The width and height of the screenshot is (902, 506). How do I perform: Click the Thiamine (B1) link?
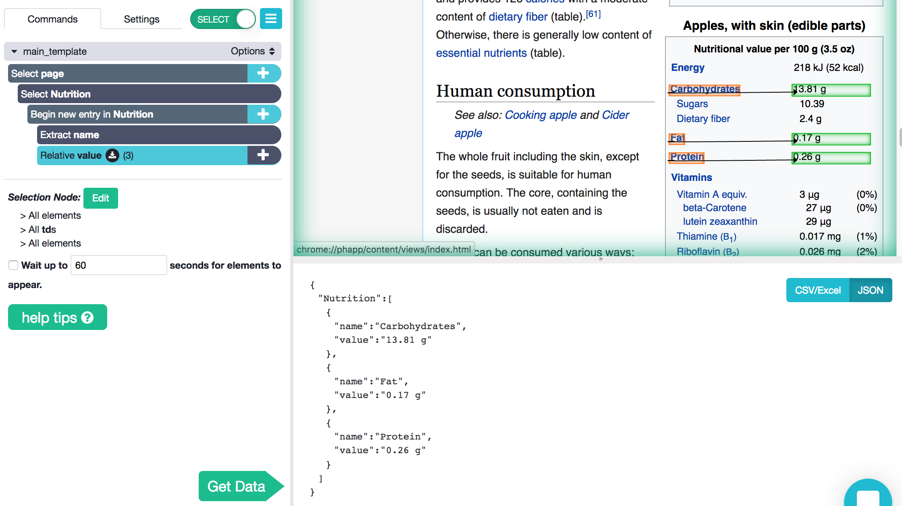click(707, 236)
